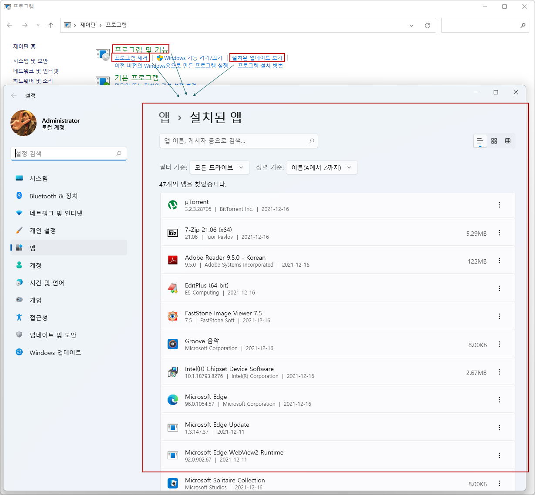Select 접근성 in Settings sidebar
The height and width of the screenshot is (495, 535).
point(69,318)
